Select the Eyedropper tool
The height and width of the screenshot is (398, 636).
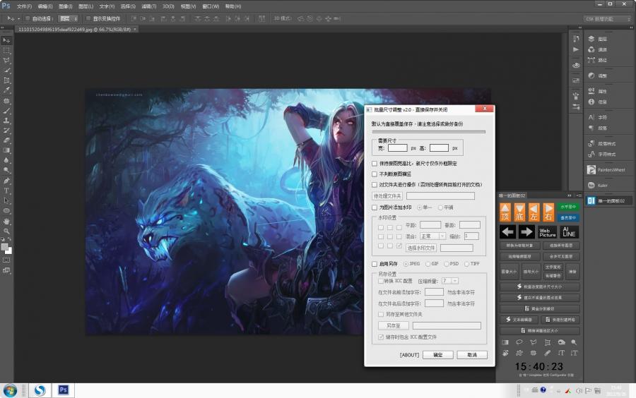pyautogui.click(x=6, y=90)
